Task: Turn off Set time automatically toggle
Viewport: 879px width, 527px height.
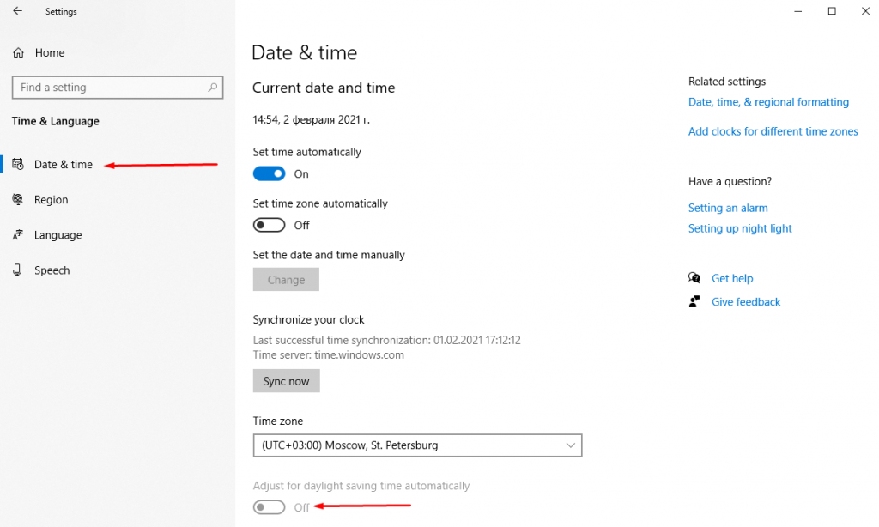Action: coord(269,173)
